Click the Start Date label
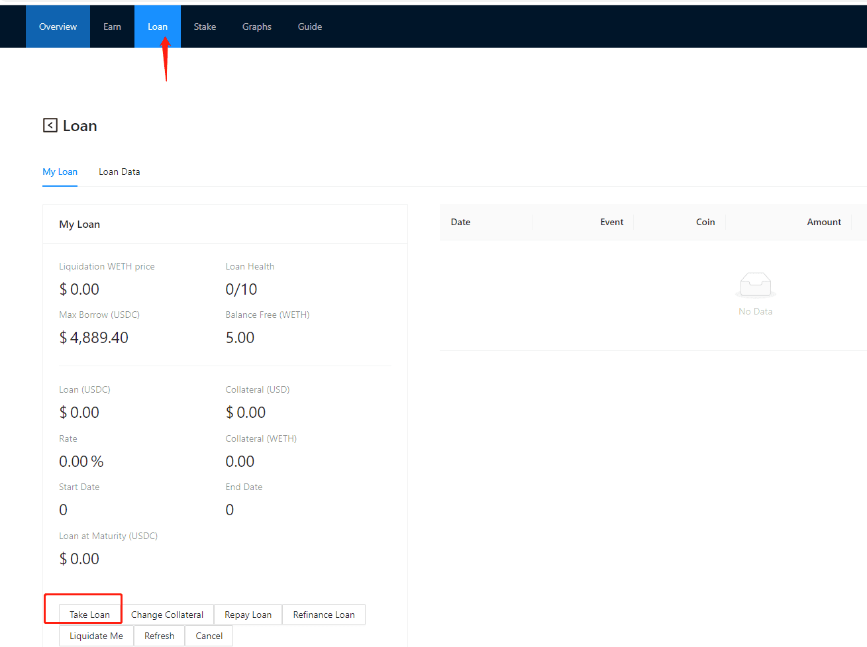Viewport: 867px width, 647px height. 79,487
